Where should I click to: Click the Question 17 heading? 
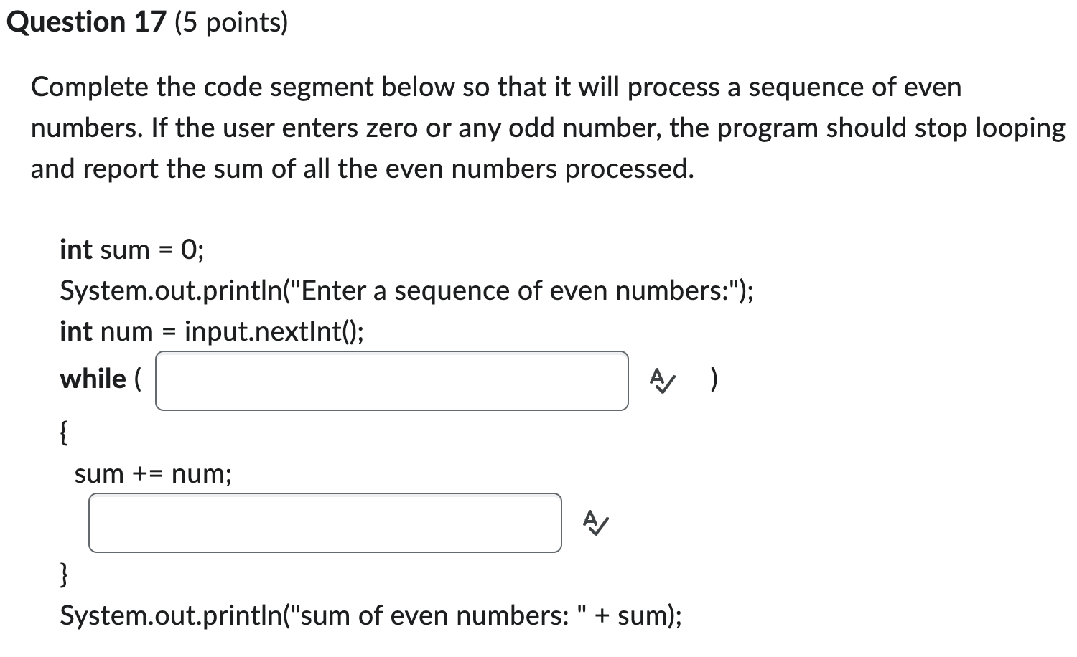tap(86, 22)
